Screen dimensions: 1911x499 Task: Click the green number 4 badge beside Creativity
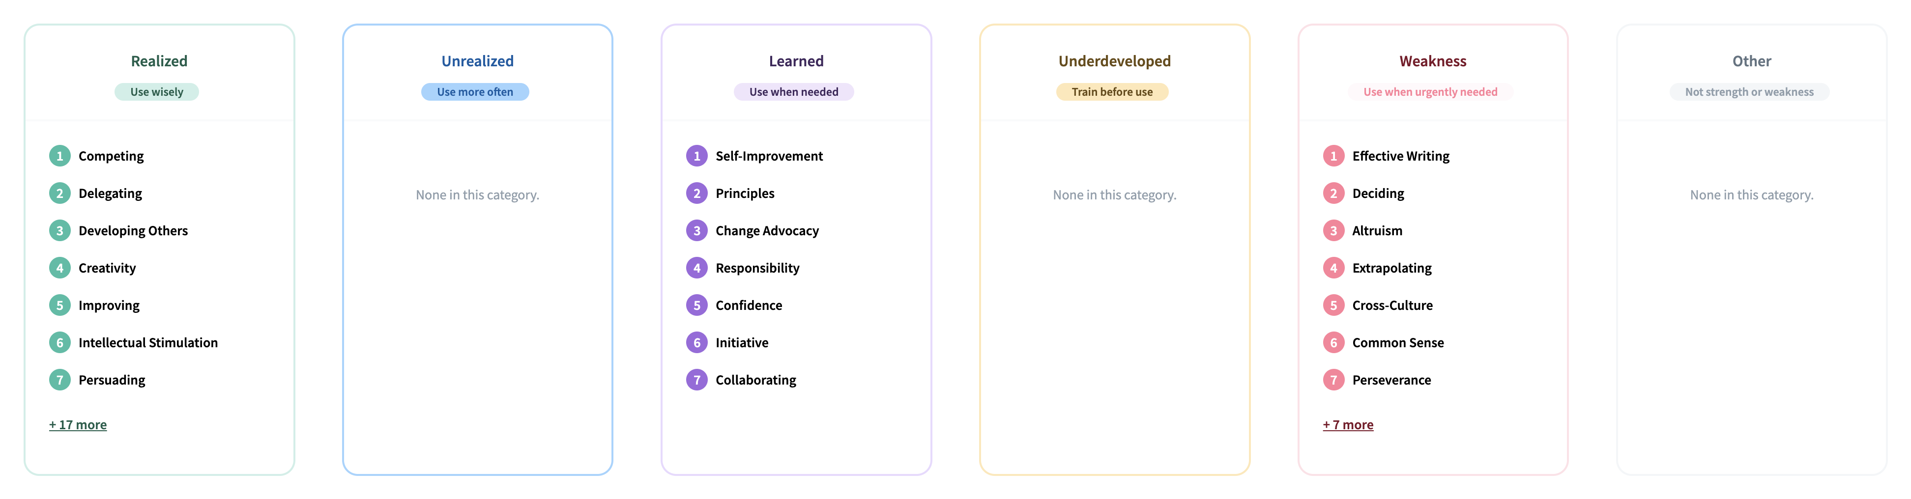point(60,268)
